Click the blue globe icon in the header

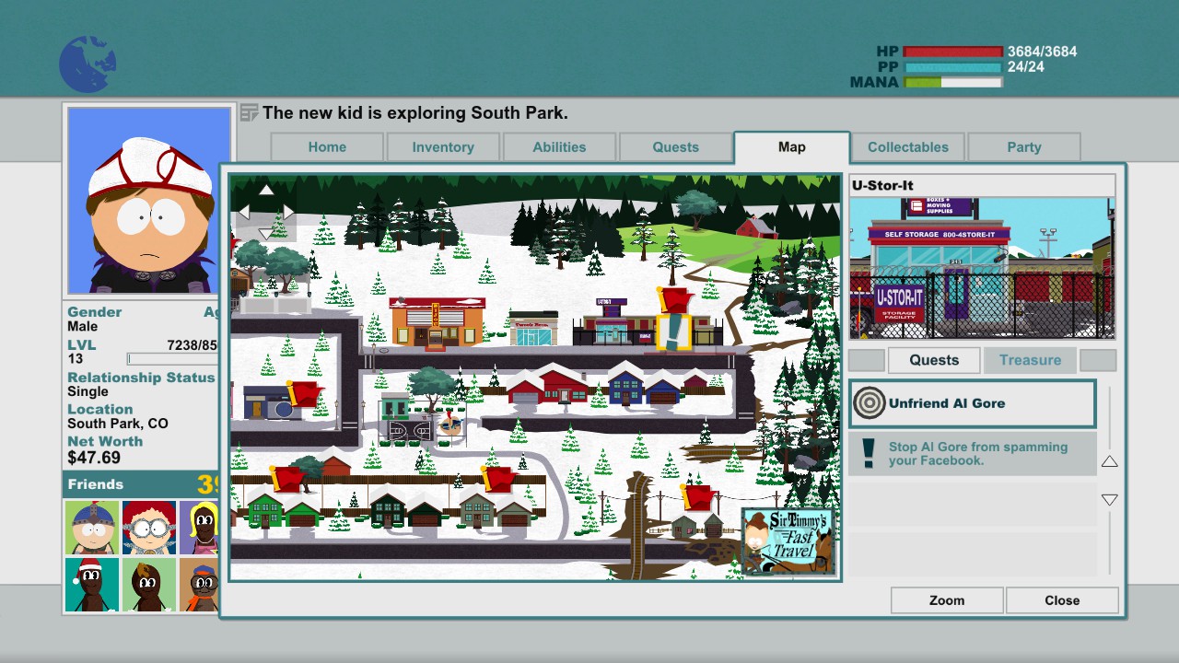[x=88, y=64]
